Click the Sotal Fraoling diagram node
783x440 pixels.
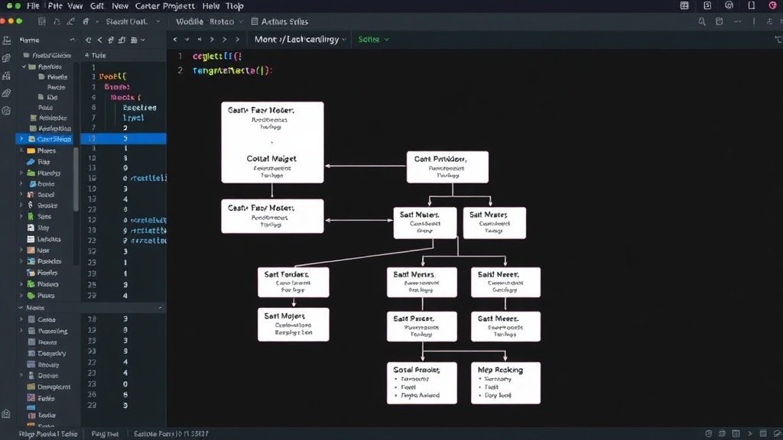tap(421, 383)
